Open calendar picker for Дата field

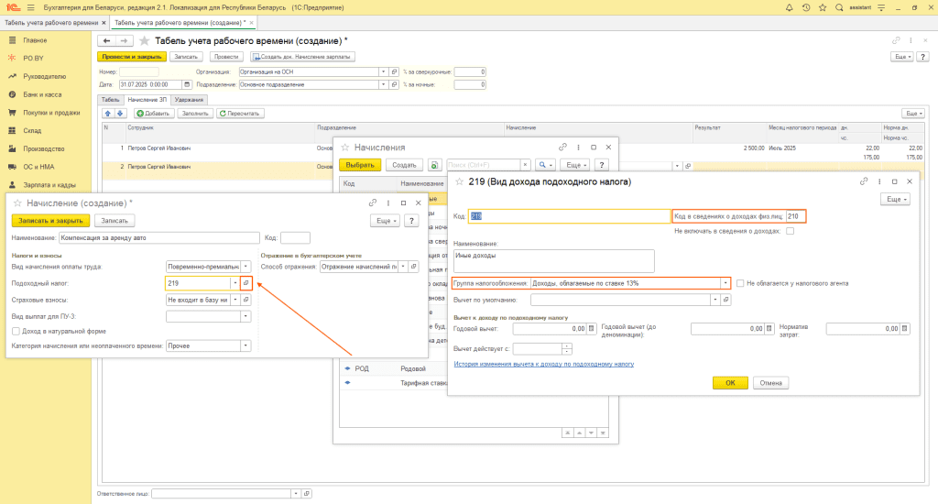187,85
